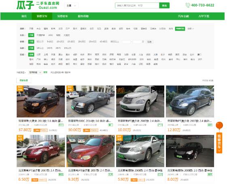The width and height of the screenshot is (227, 184).
Task: Click the phone icon beside 400-733-6622
Action: pos(188,5)
